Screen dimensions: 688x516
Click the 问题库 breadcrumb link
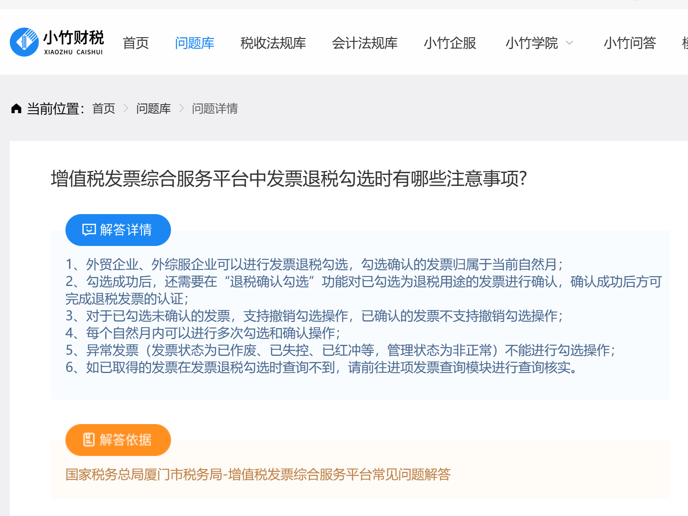tap(153, 108)
